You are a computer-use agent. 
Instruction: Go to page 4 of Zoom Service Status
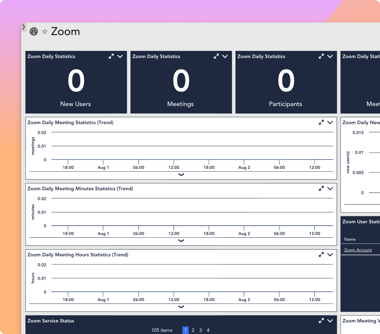(x=208, y=330)
